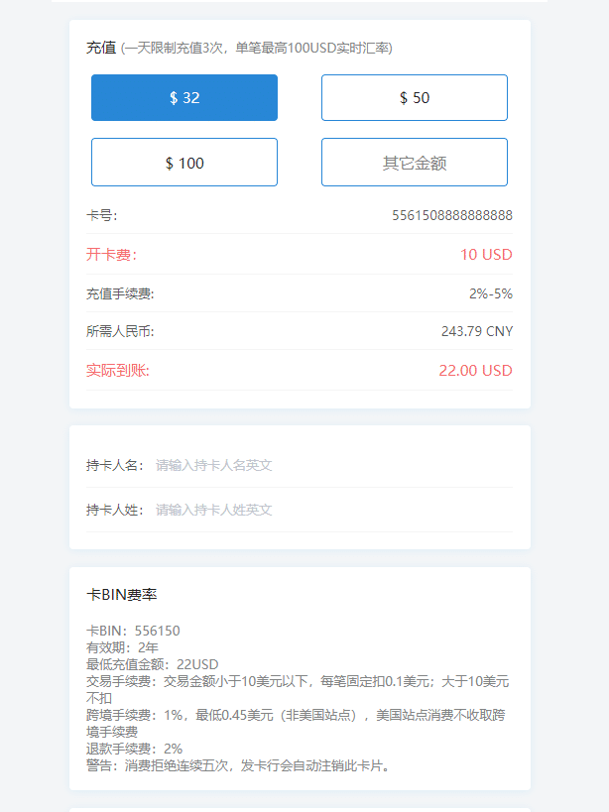
Task: Click the 开卡费 label
Action: tap(111, 254)
